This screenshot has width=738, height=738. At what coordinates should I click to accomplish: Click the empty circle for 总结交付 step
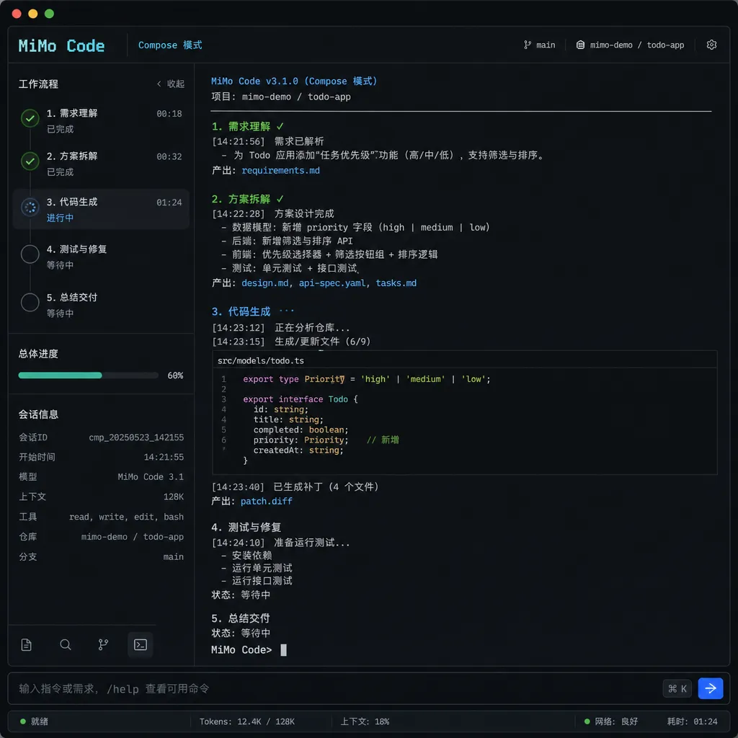click(30, 302)
